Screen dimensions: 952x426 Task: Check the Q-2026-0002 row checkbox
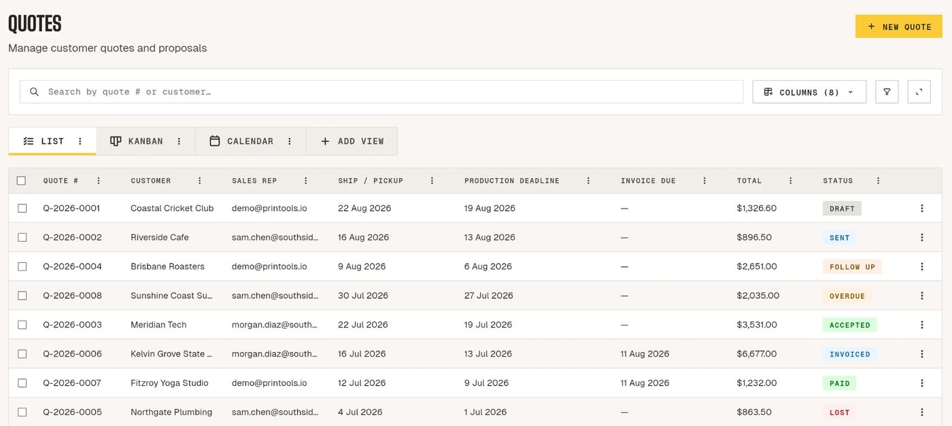tap(22, 238)
